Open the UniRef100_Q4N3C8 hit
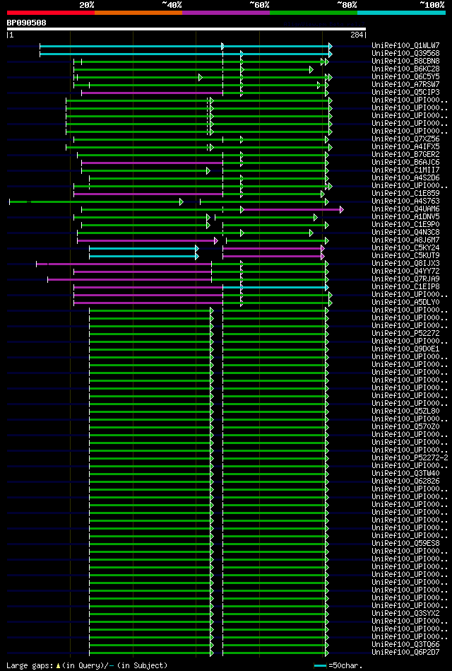The image size is (452, 671). tap(405, 233)
